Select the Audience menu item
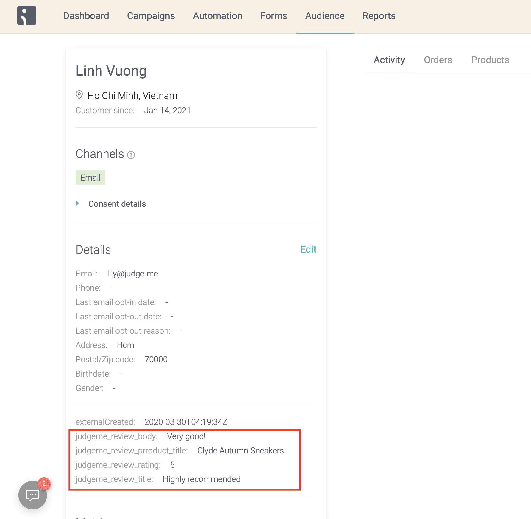 click(x=325, y=16)
